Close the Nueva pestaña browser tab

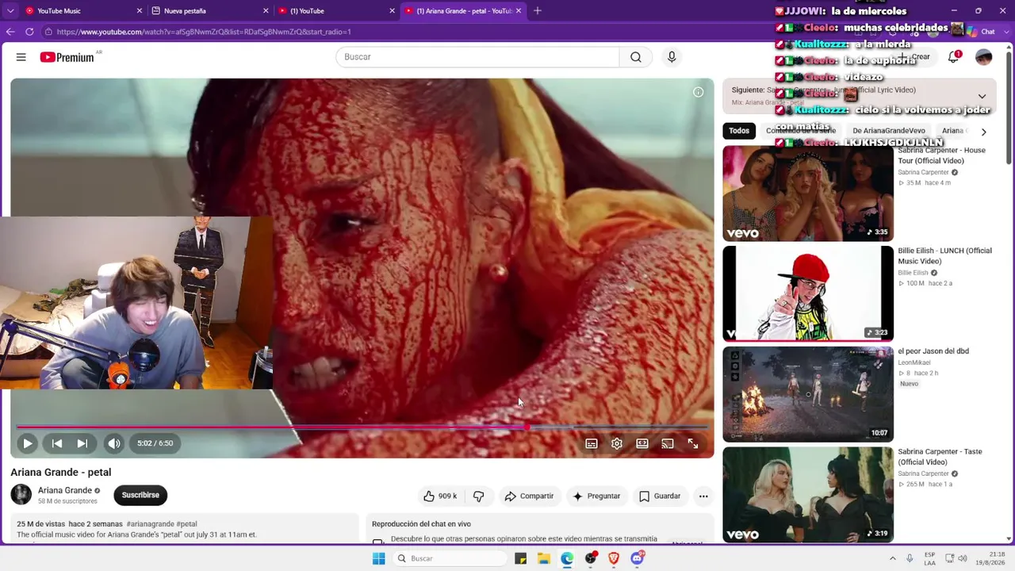(266, 11)
